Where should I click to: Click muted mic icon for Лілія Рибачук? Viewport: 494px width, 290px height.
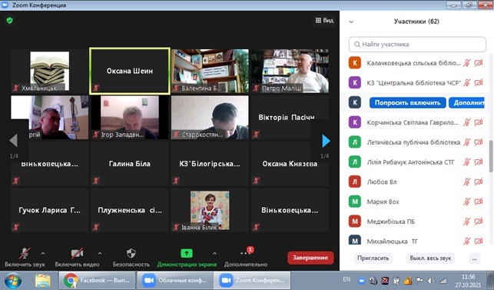(x=466, y=162)
